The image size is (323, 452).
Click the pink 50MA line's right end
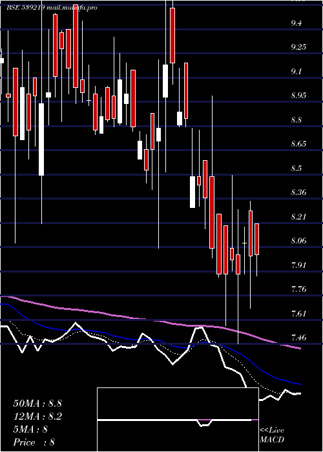pyautogui.click(x=300, y=348)
